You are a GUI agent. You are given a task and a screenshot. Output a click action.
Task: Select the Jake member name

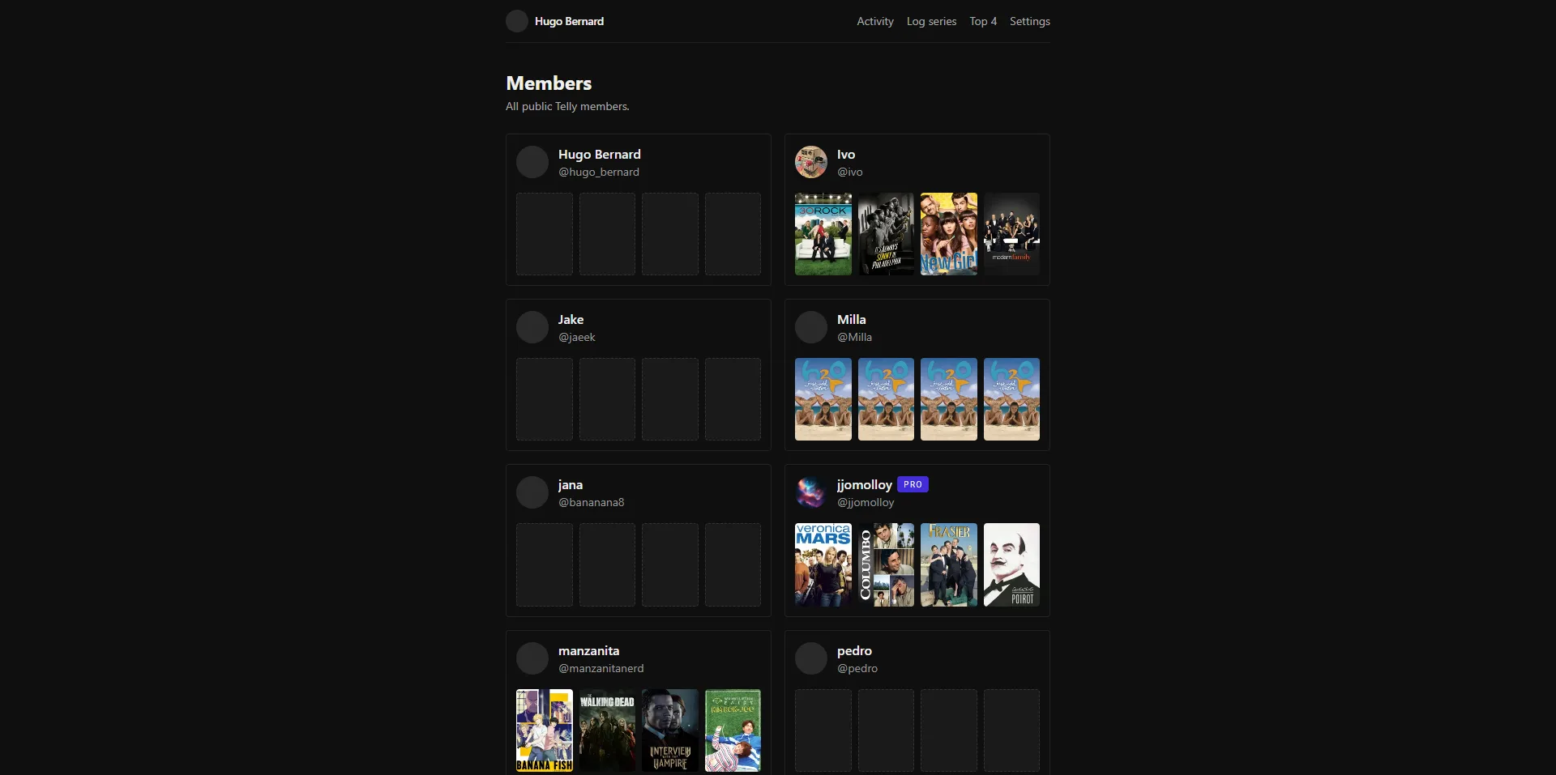pyautogui.click(x=571, y=319)
